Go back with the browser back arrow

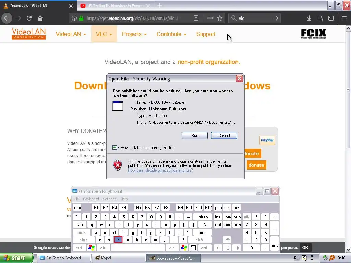point(7,18)
